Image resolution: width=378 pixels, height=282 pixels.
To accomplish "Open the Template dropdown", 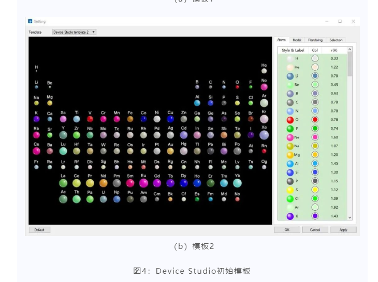I will (x=74, y=32).
